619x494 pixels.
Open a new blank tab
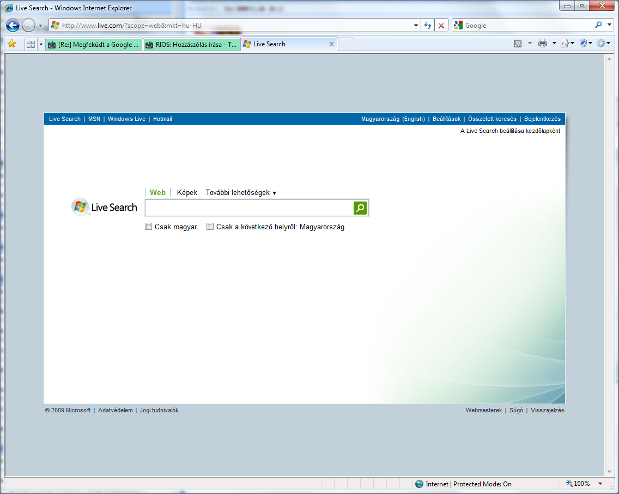pos(346,45)
